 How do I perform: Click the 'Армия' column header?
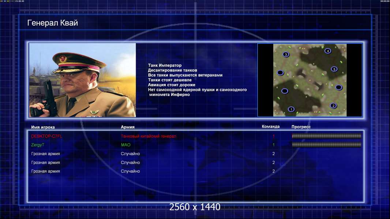pos(128,127)
